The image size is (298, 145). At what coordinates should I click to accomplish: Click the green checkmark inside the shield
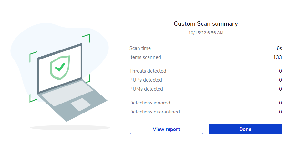[60, 67]
